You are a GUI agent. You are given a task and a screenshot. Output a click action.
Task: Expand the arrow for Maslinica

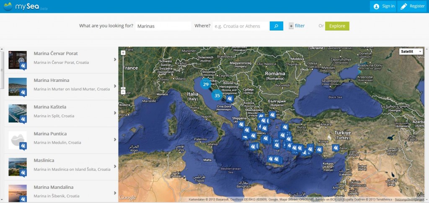pos(115,166)
